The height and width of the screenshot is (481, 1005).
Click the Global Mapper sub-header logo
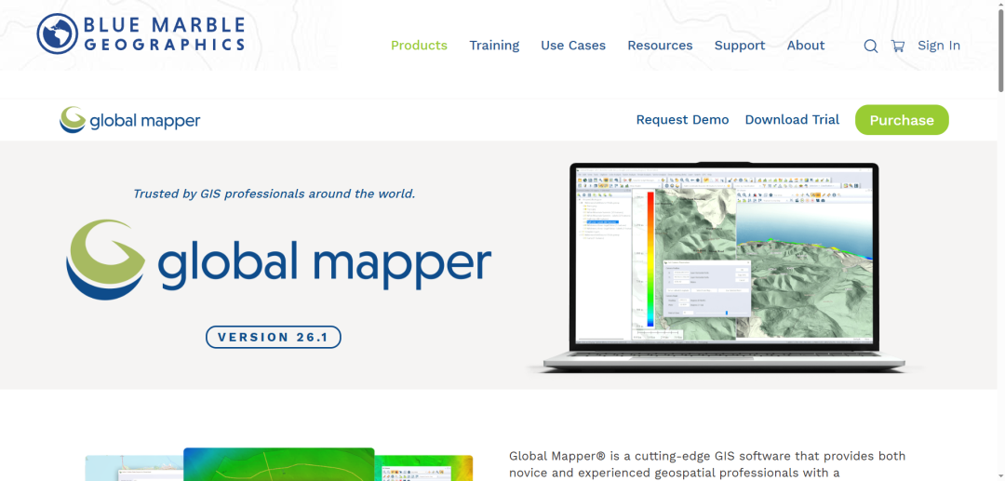tap(130, 120)
